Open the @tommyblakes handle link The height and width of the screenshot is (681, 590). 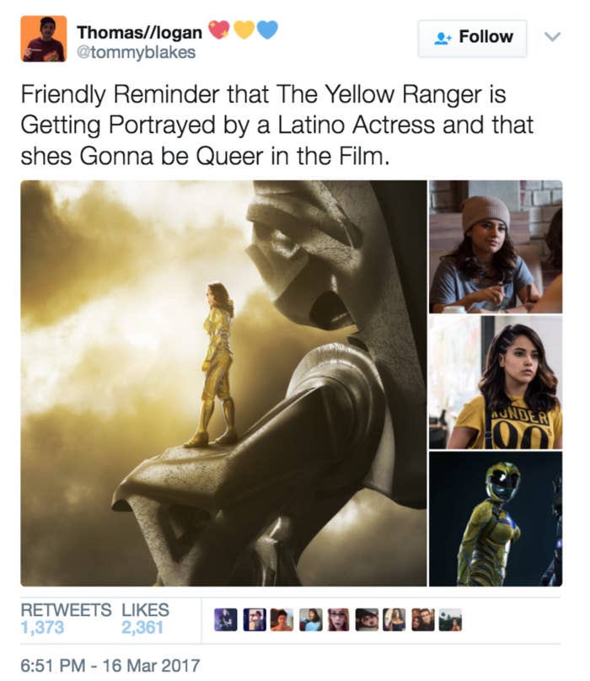pos(136,52)
